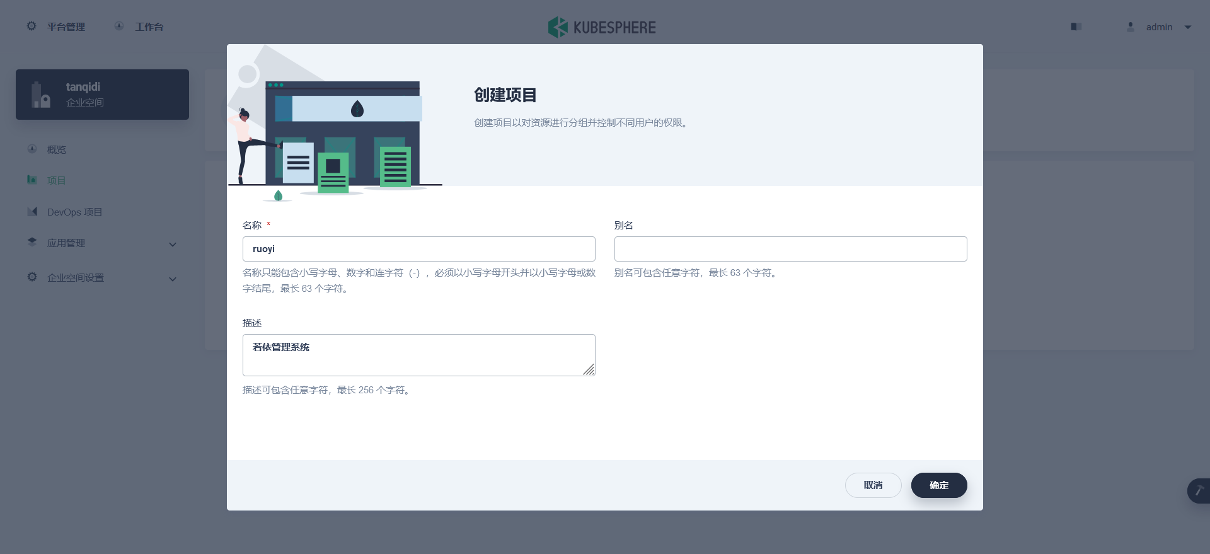1210x554 pixels.
Task: Click the 确定 confirm button
Action: point(939,485)
